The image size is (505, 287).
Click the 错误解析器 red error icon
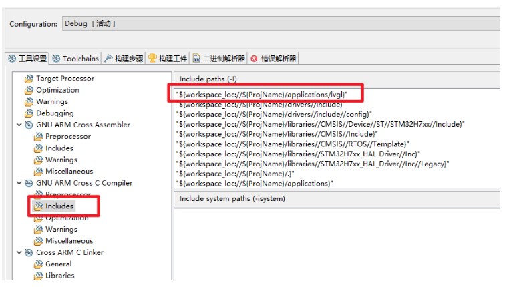coord(254,59)
